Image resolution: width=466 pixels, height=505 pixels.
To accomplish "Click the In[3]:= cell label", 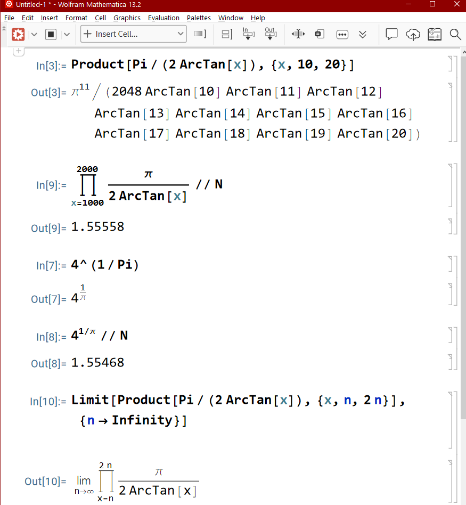I will pyautogui.click(x=51, y=66).
